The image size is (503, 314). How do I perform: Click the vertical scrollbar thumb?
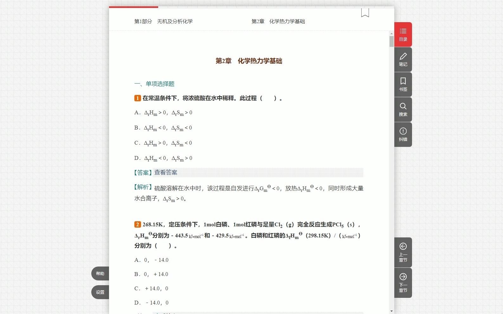(x=391, y=41)
